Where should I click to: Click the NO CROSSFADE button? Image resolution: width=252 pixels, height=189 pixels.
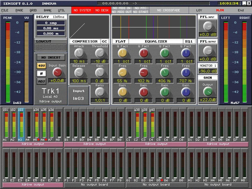coord(169,10)
